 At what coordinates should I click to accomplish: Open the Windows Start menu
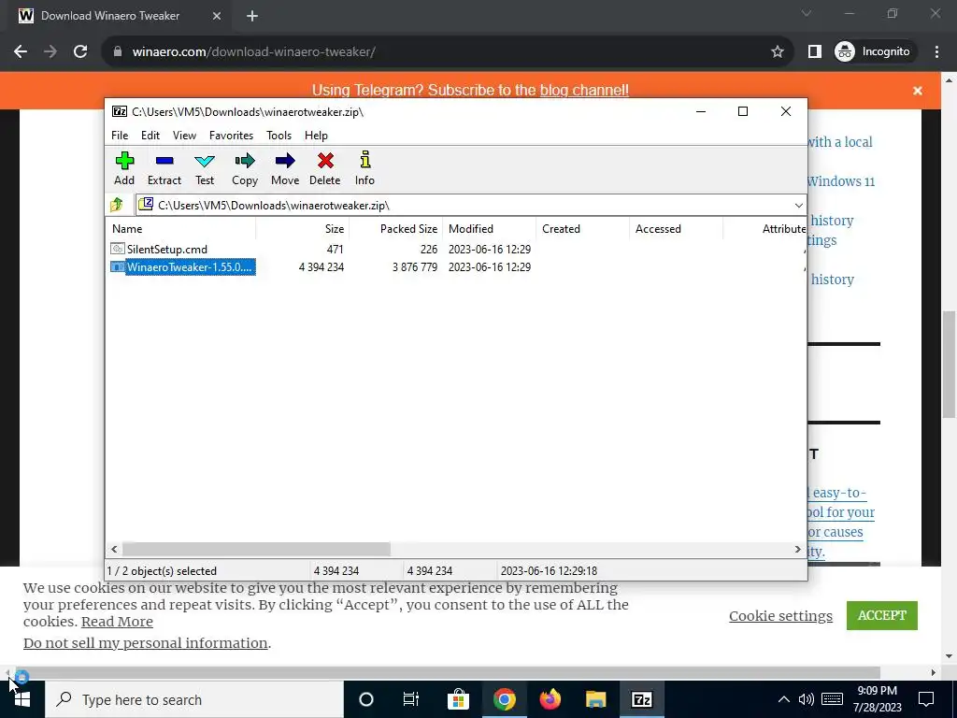point(22,699)
